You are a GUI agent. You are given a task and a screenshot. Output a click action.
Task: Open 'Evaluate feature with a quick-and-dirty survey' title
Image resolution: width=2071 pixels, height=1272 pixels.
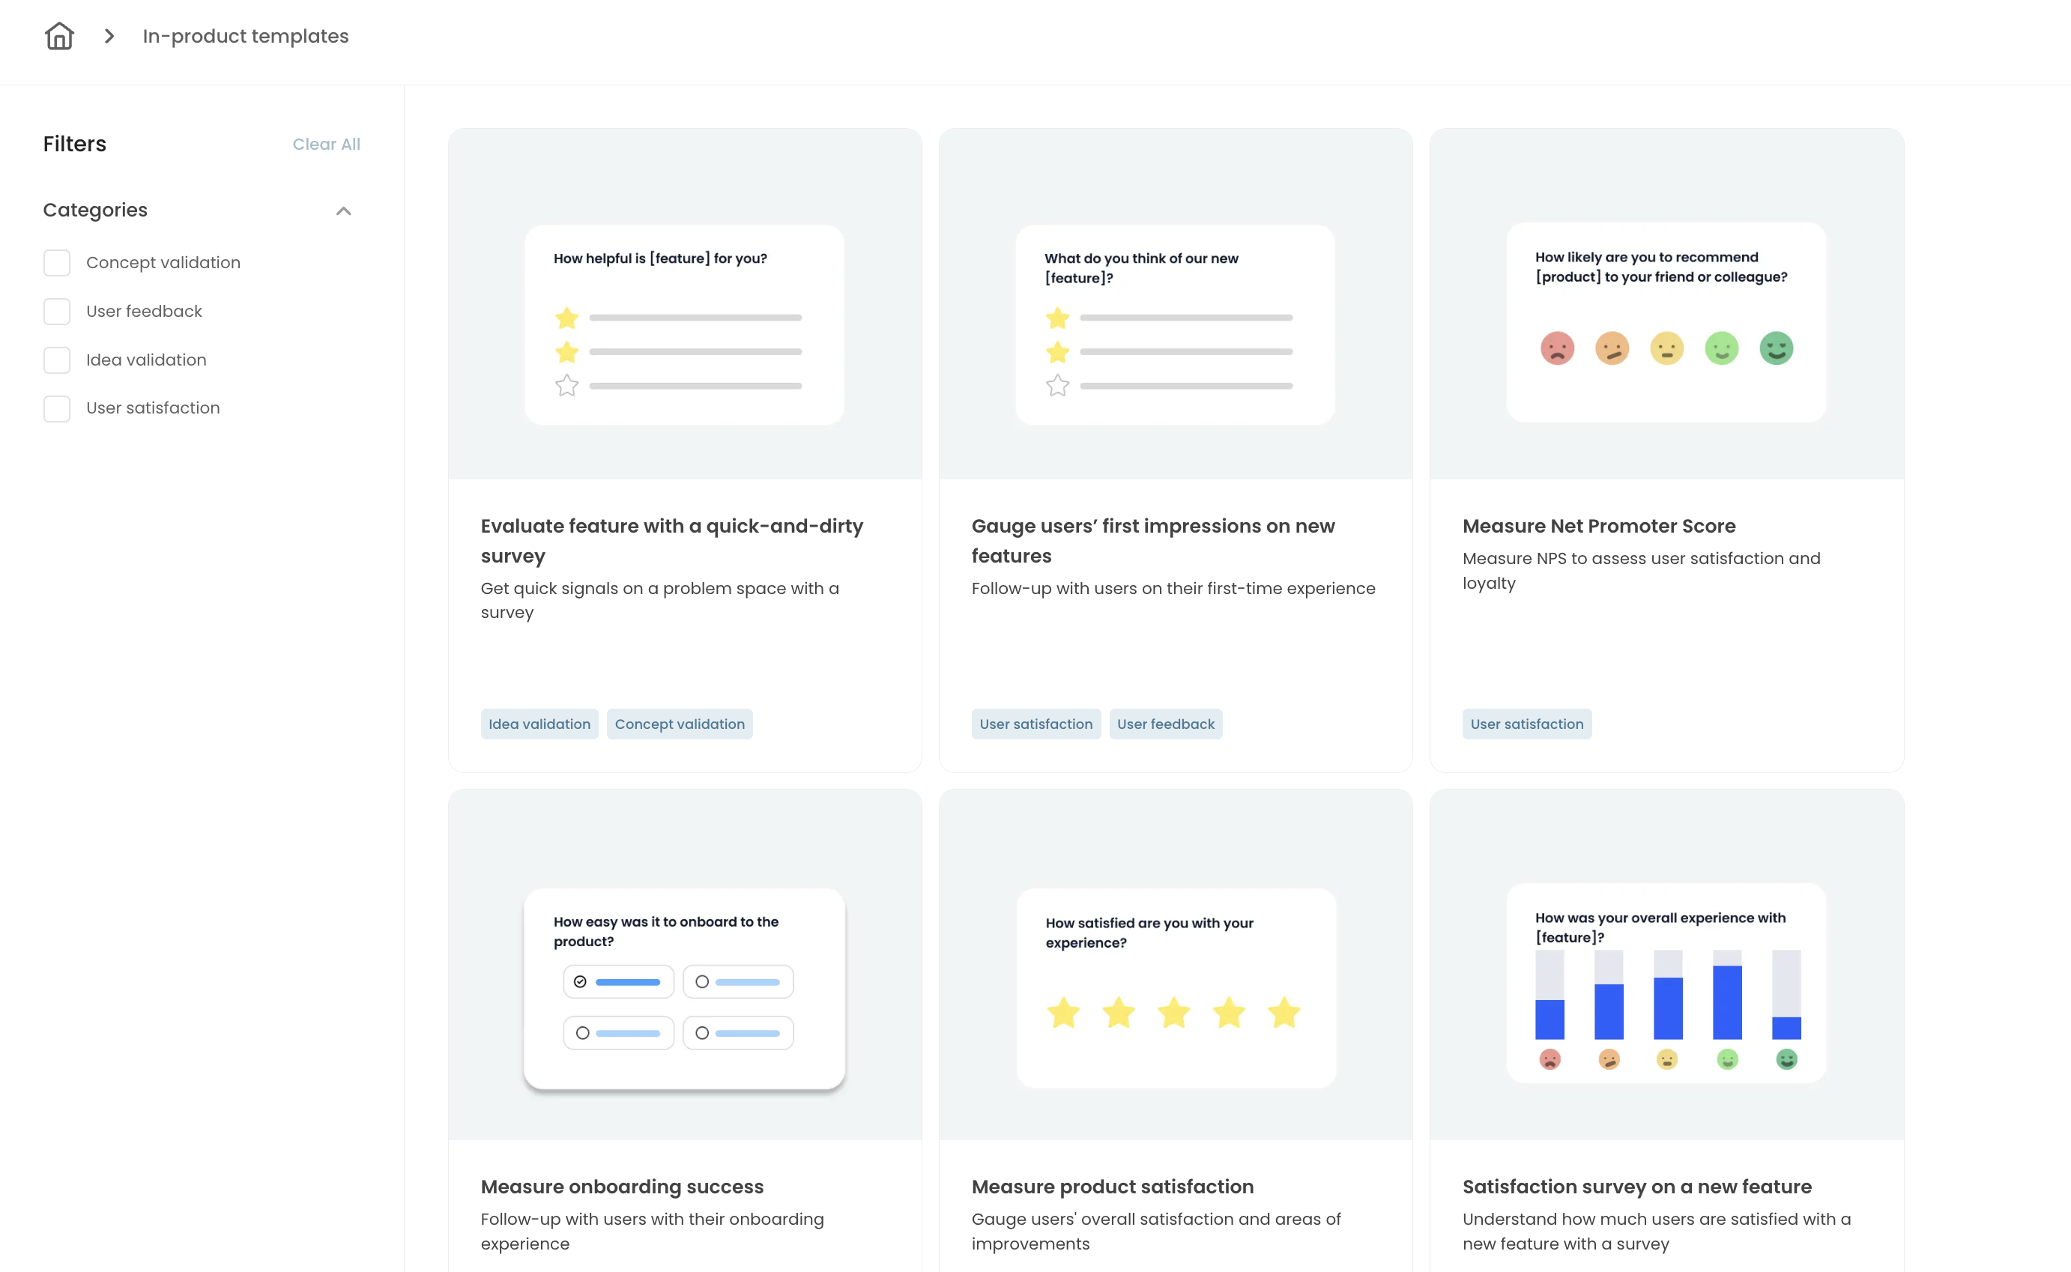tap(672, 541)
